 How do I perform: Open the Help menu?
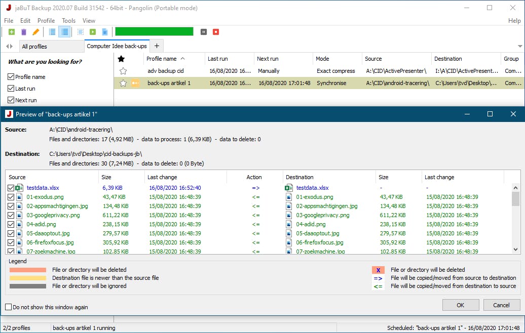click(514, 21)
